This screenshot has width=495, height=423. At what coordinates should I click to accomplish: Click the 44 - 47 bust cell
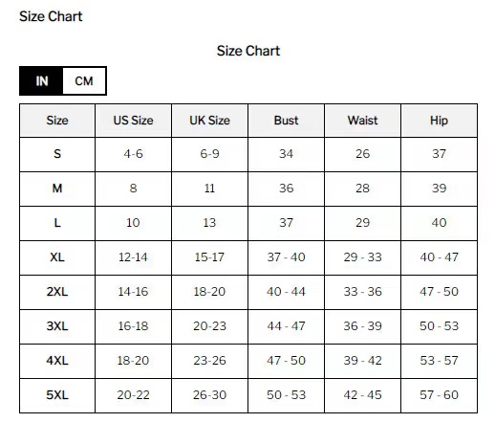pyautogui.click(x=286, y=326)
